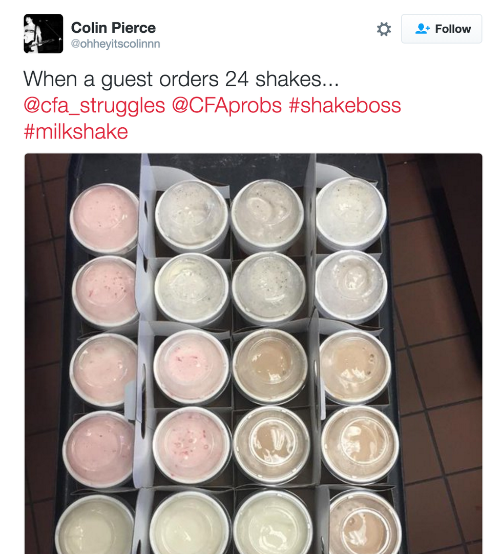Click the Colin Pierce display name
Viewport: 502px width, 554px height.
click(113, 28)
